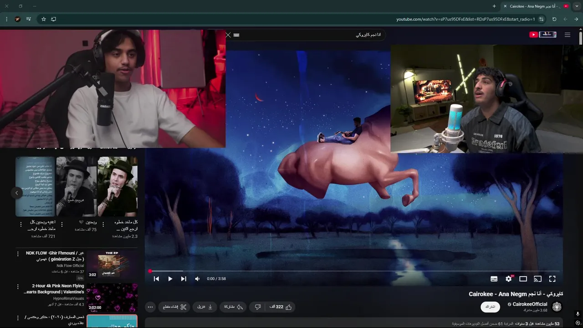
Task: Open the tab search dropdown arrow
Action: (x=577, y=6)
